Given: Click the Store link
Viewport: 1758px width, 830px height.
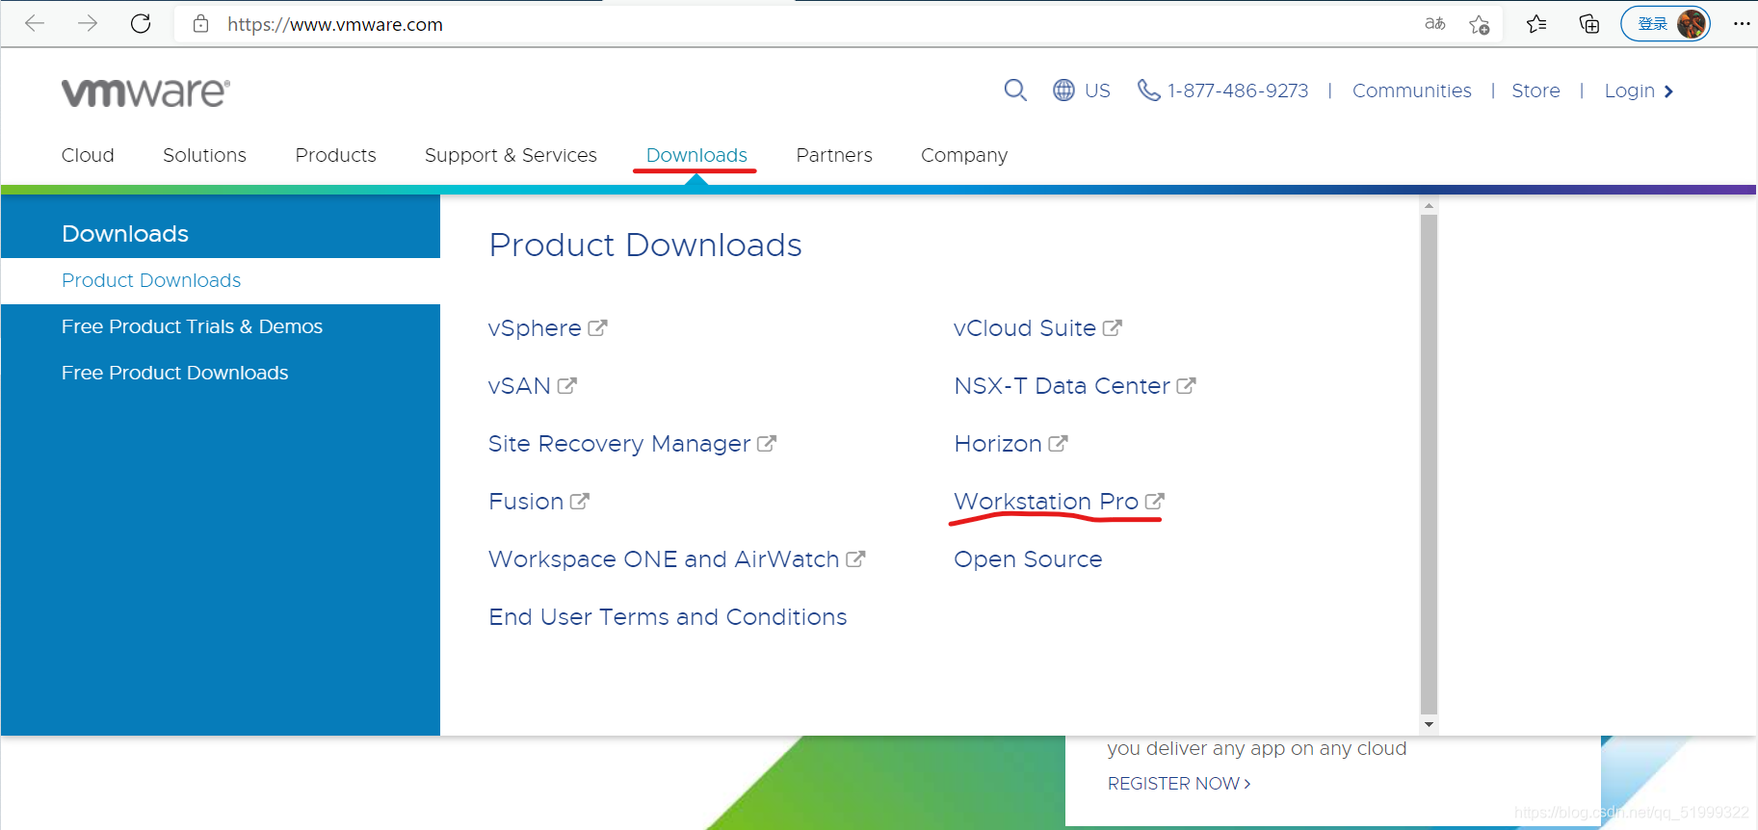Looking at the screenshot, I should (x=1535, y=91).
